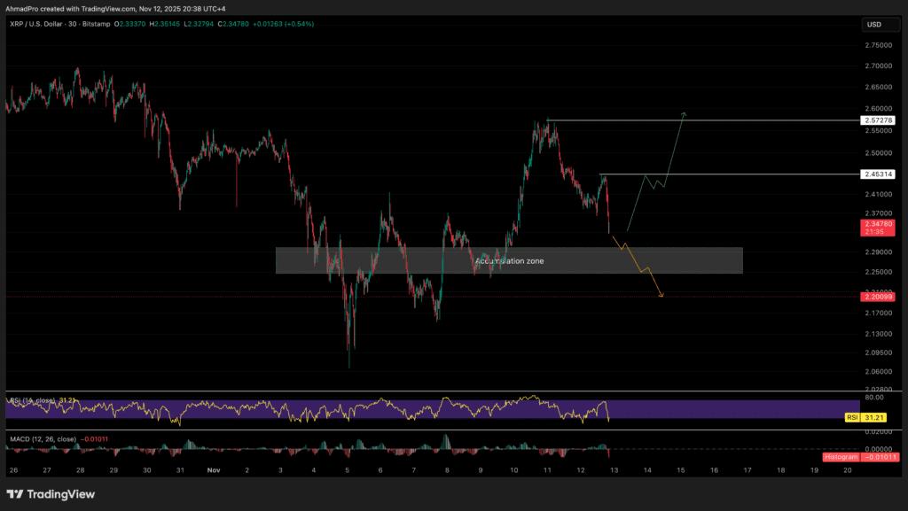
Task: Click the Nov marker on time axis
Action: tap(213, 471)
